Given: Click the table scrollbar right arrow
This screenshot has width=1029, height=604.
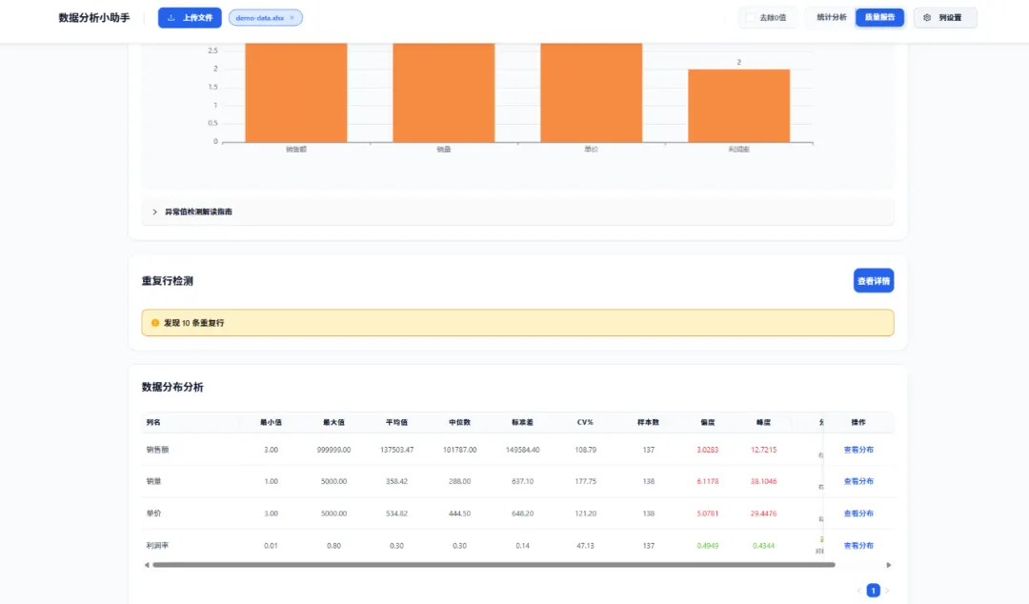Looking at the screenshot, I should tap(889, 565).
